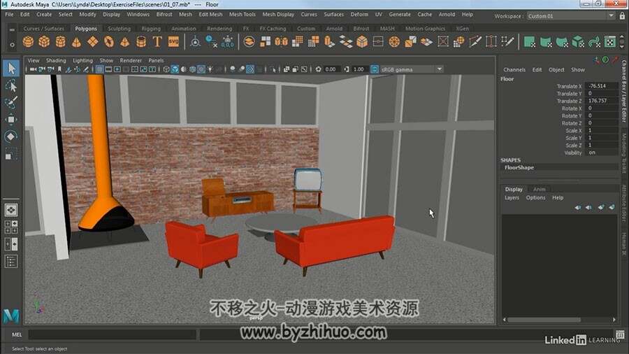Open the panel Renderer menu
The width and height of the screenshot is (629, 354).
coord(131,61)
